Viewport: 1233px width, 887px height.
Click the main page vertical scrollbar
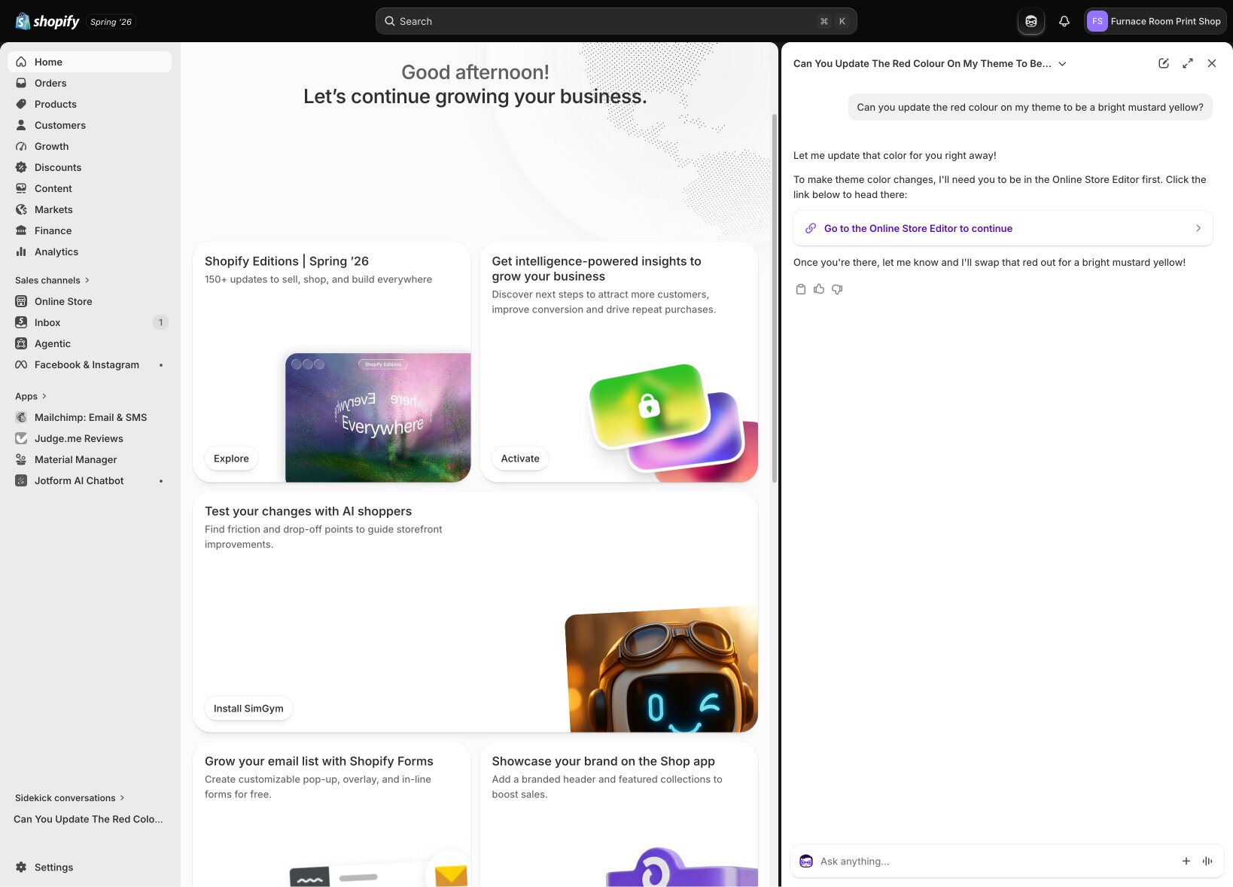tap(774, 297)
